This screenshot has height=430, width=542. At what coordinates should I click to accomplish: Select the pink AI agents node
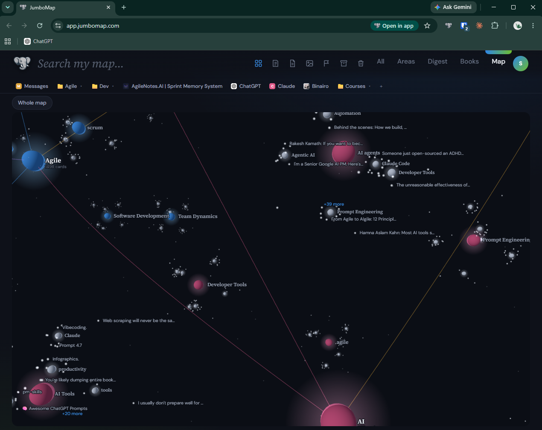[343, 152]
